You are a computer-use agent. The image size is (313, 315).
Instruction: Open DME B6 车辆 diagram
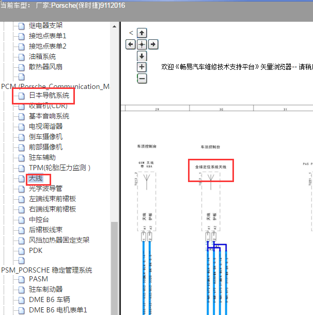coord(50,299)
